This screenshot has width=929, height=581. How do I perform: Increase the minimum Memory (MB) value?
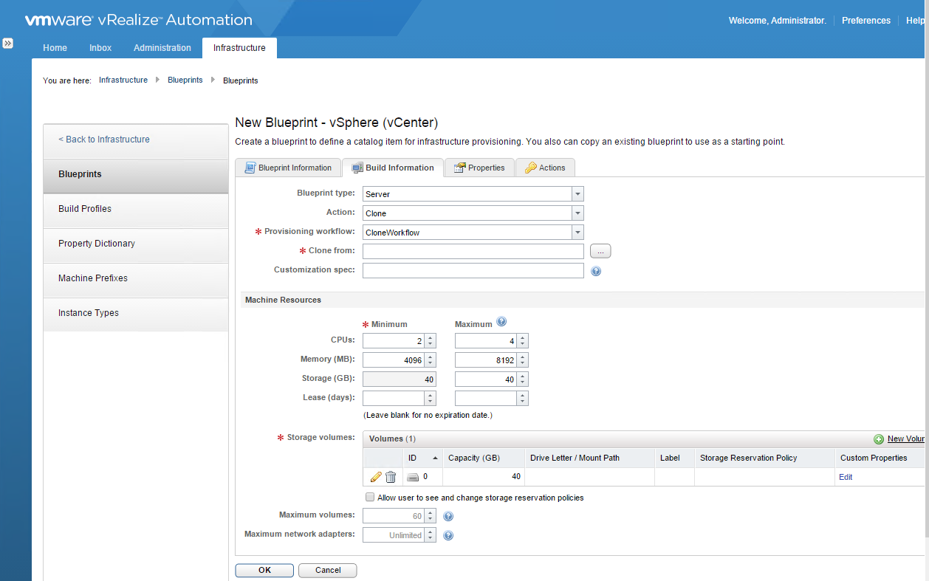click(431, 357)
